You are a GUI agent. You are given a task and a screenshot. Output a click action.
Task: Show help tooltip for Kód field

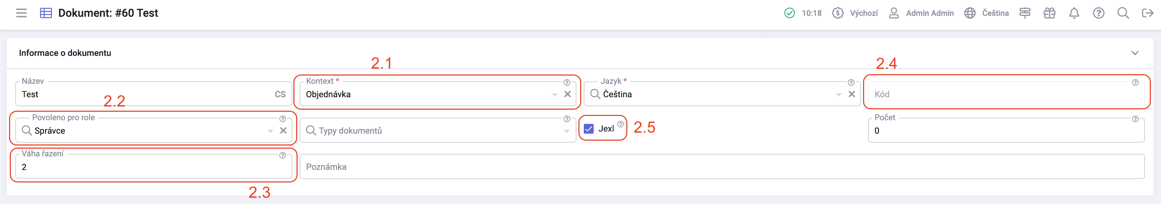tap(1135, 83)
